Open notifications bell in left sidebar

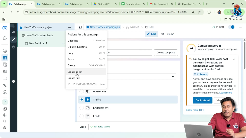tap(5, 38)
